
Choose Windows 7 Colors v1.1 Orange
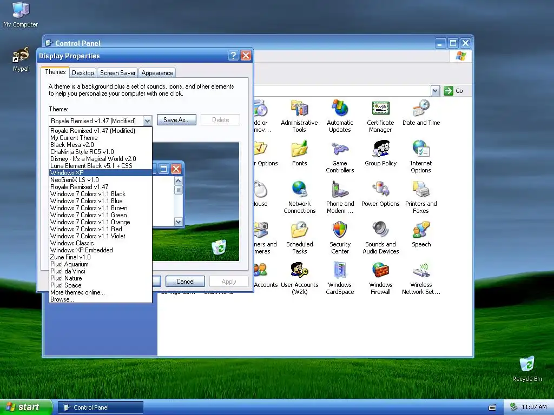[x=100, y=222]
